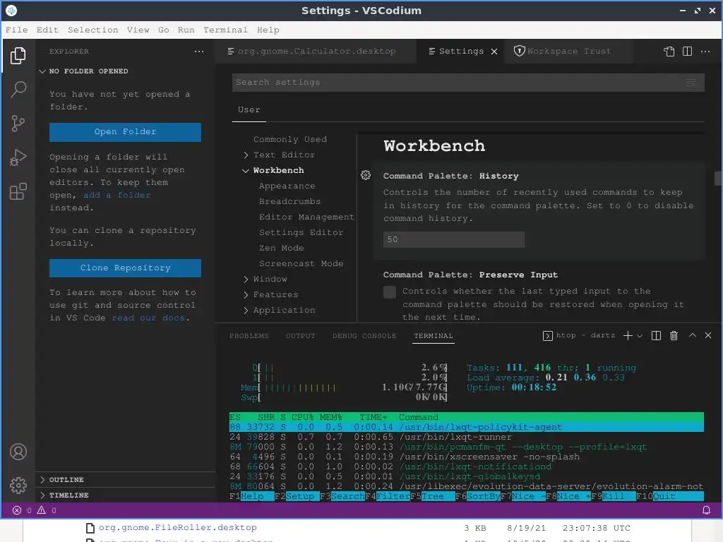Viewport: 723px width, 542px height.
Task: Toggle Preserve Input checkbox
Action: coord(390,292)
